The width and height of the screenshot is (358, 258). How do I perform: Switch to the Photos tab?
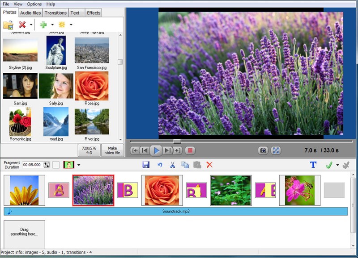pos(9,12)
